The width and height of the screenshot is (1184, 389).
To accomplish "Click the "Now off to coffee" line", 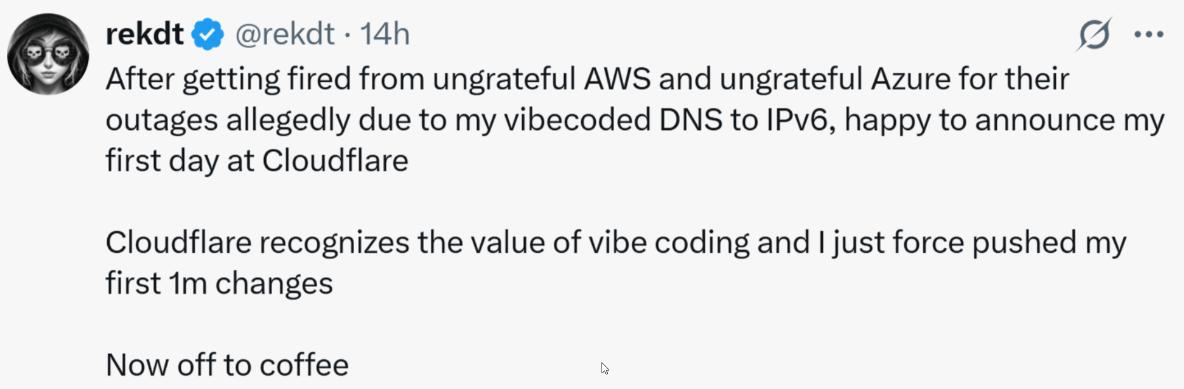I will (227, 366).
